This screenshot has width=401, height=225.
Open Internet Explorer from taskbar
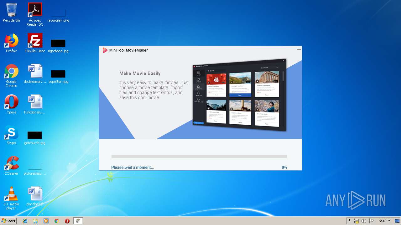click(x=25, y=221)
